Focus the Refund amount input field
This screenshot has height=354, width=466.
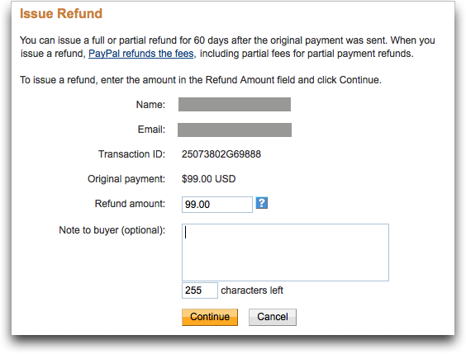pos(217,205)
